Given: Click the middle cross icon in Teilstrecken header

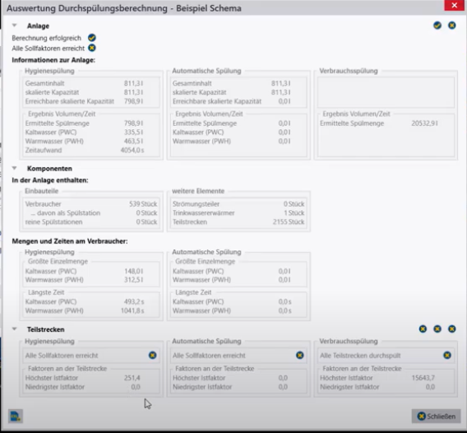Looking at the screenshot, I should pos(437,329).
